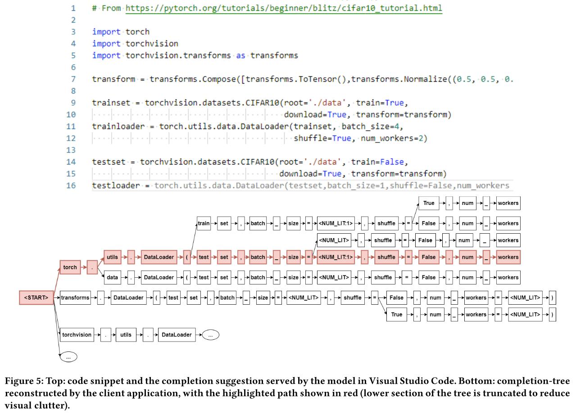Image resolution: width=576 pixels, height=413 pixels.
Task: Click the "torchvision" node in the bottom branch
Action: [x=77, y=334]
